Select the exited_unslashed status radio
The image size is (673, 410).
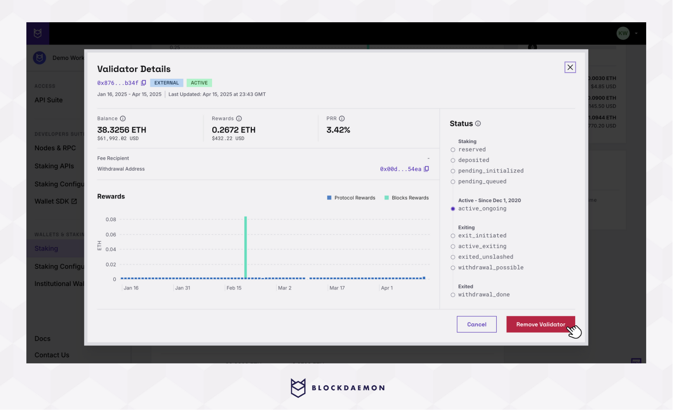(453, 257)
